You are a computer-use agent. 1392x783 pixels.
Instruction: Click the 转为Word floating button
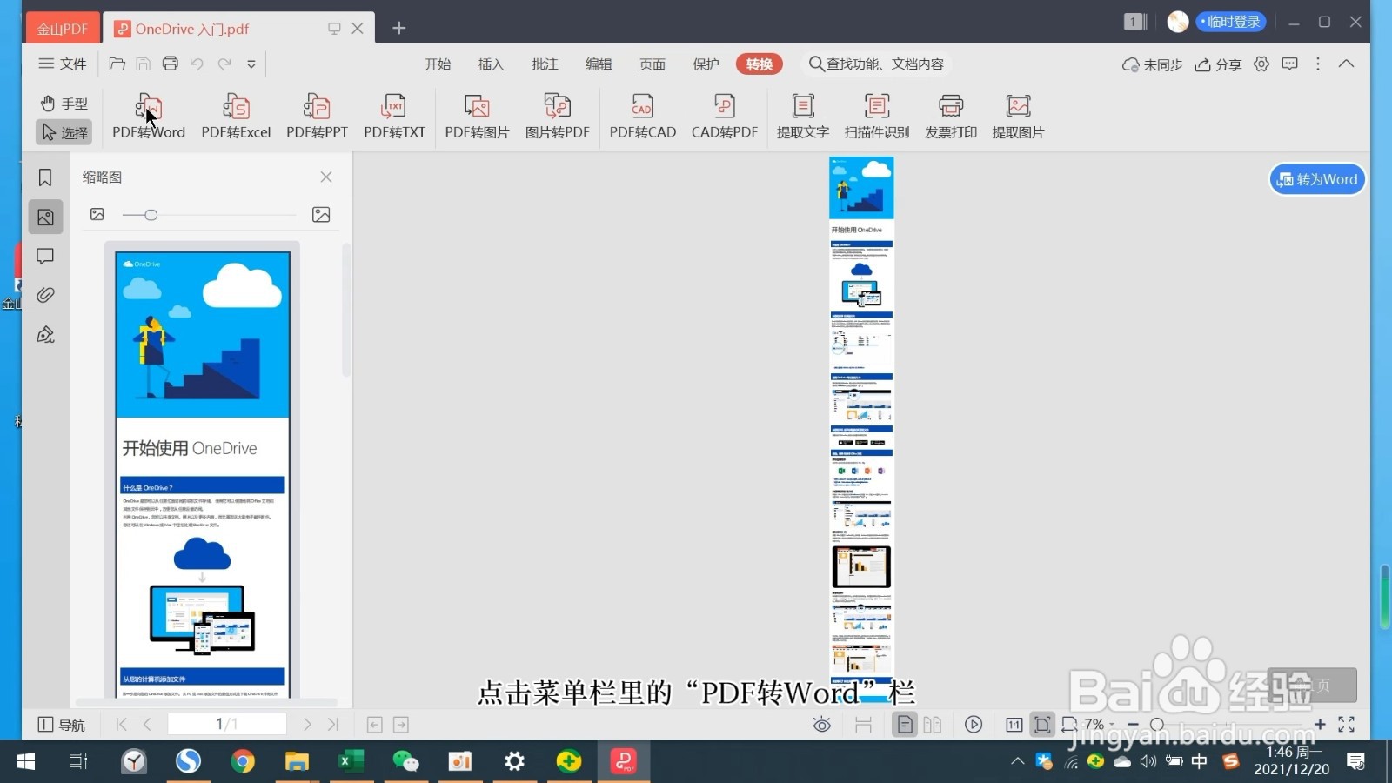point(1317,179)
